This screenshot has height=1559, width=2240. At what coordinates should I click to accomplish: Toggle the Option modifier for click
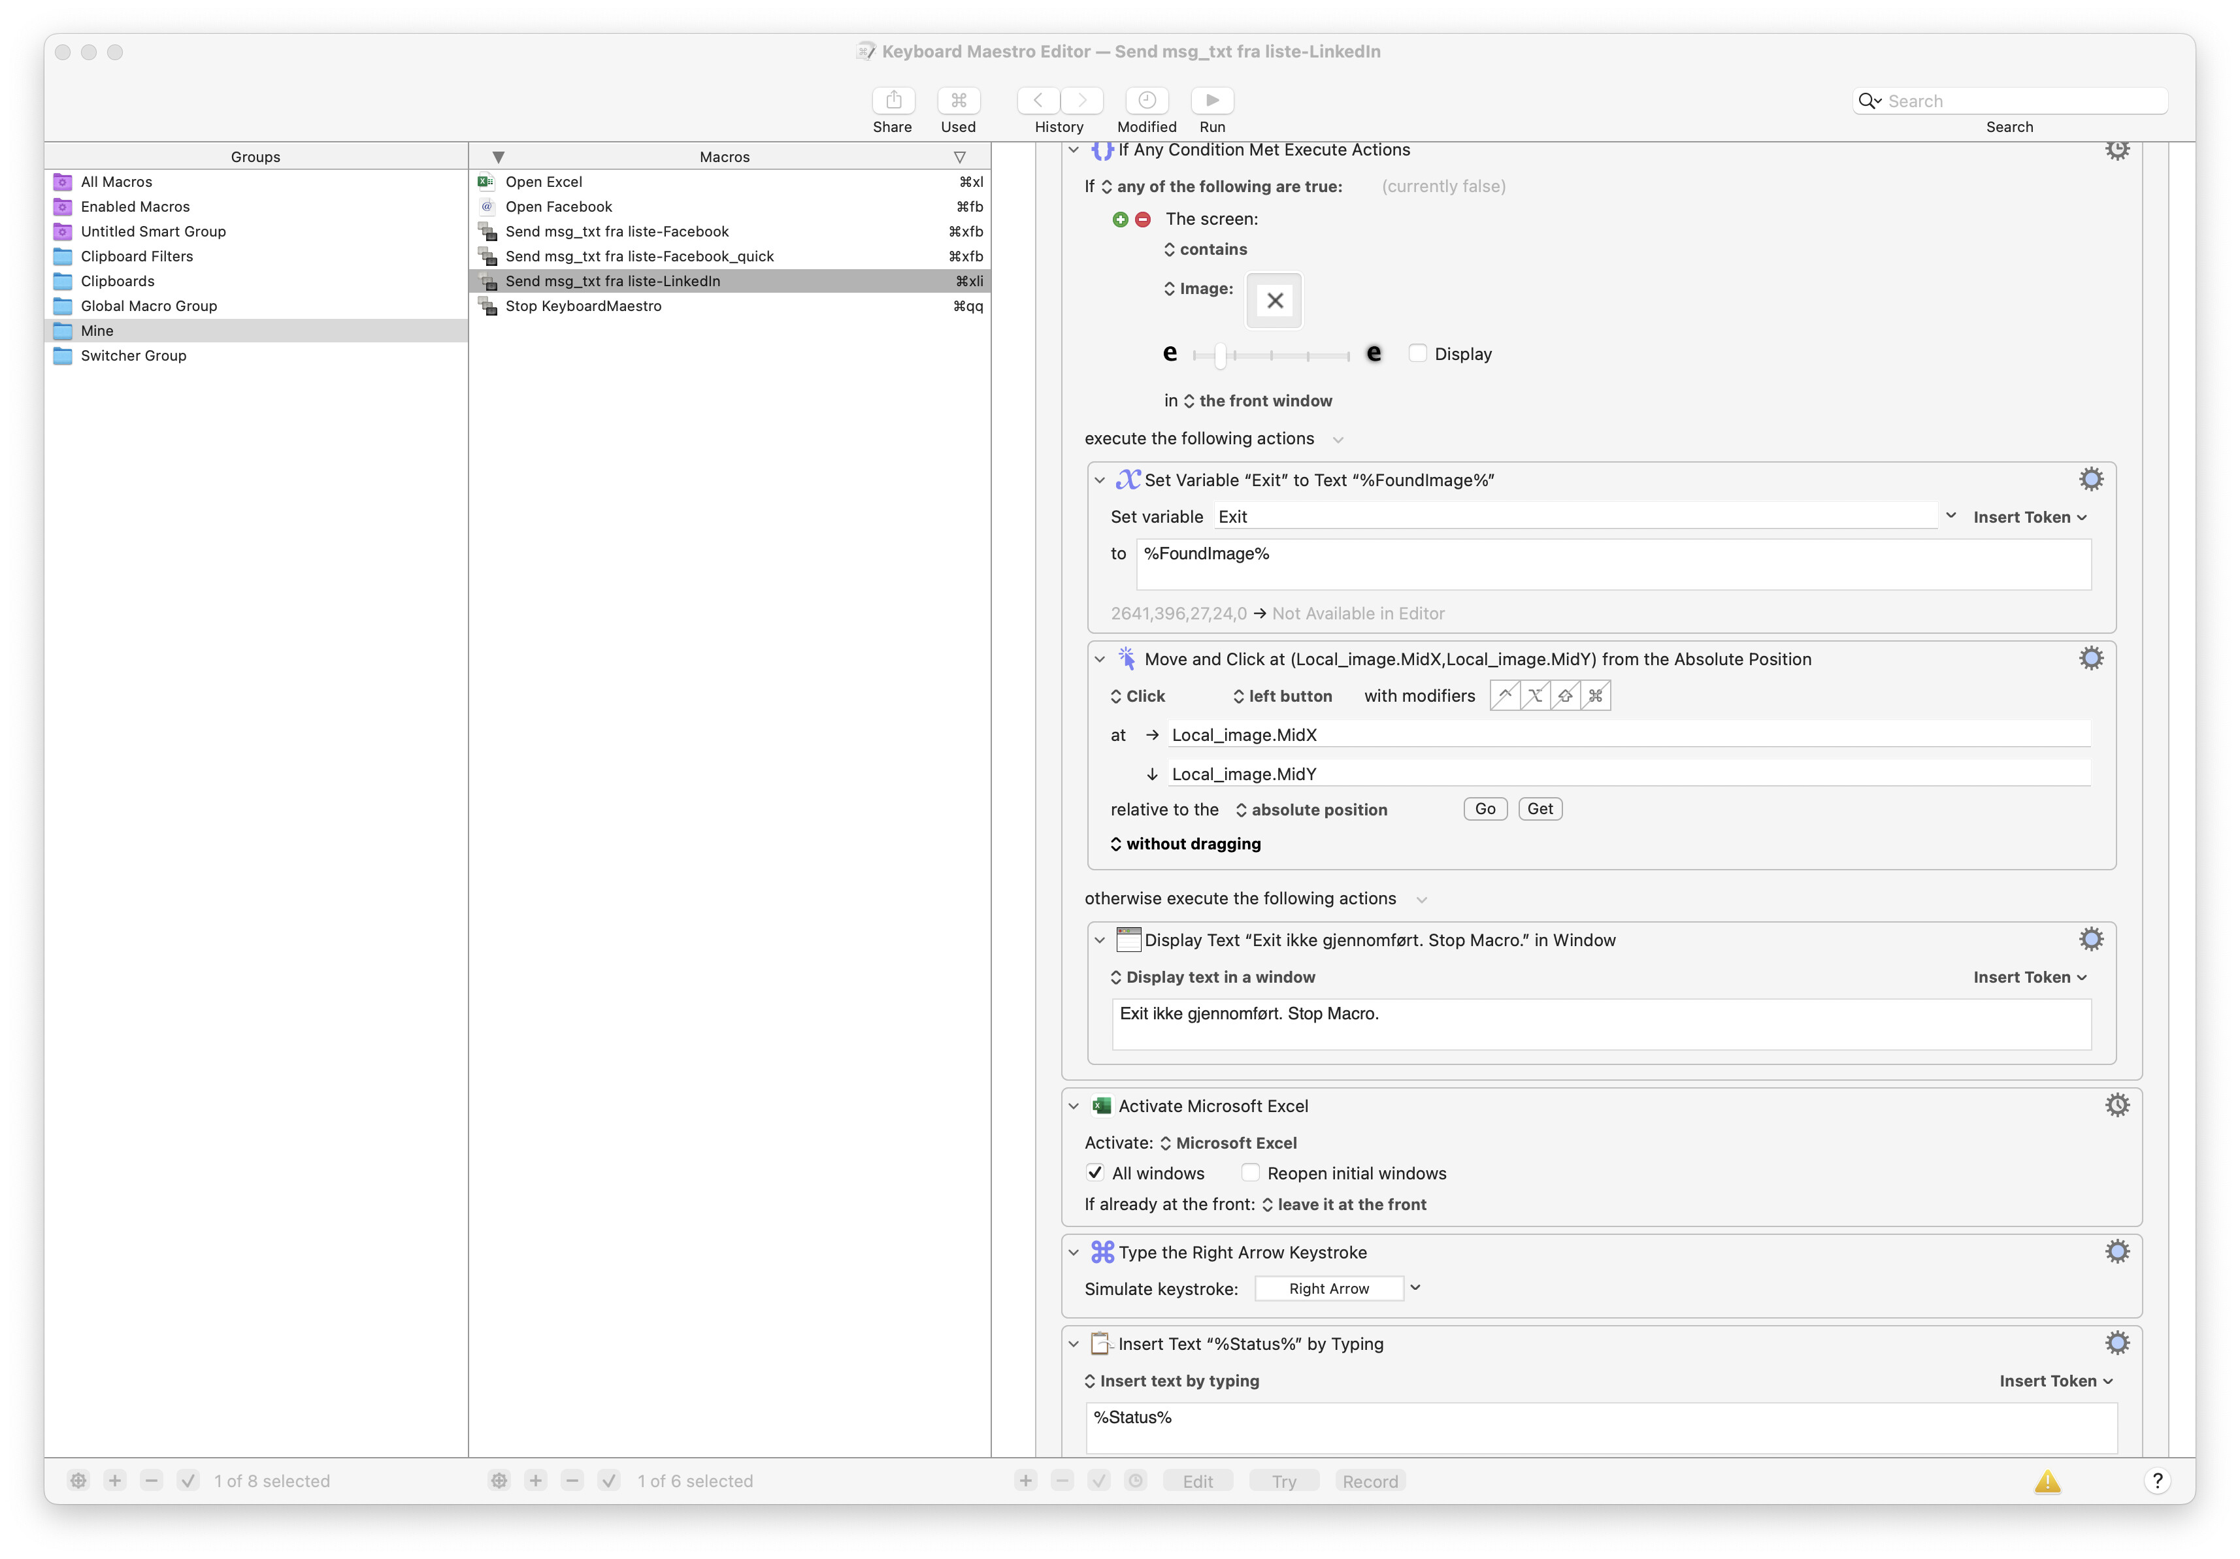click(x=1535, y=696)
